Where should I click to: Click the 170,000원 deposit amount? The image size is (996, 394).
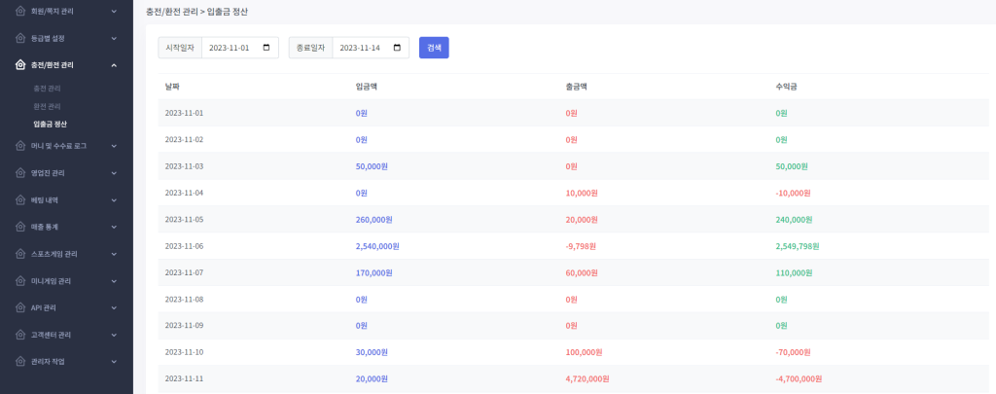pos(374,273)
